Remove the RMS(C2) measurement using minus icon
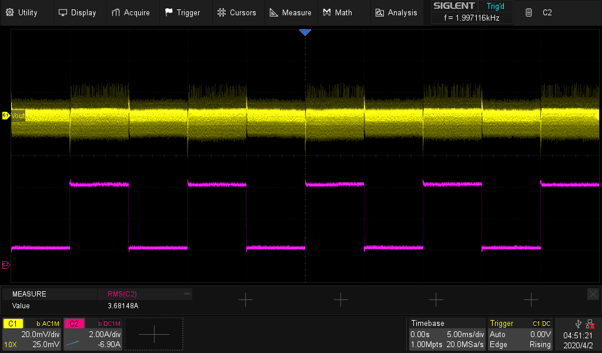 tap(187, 293)
